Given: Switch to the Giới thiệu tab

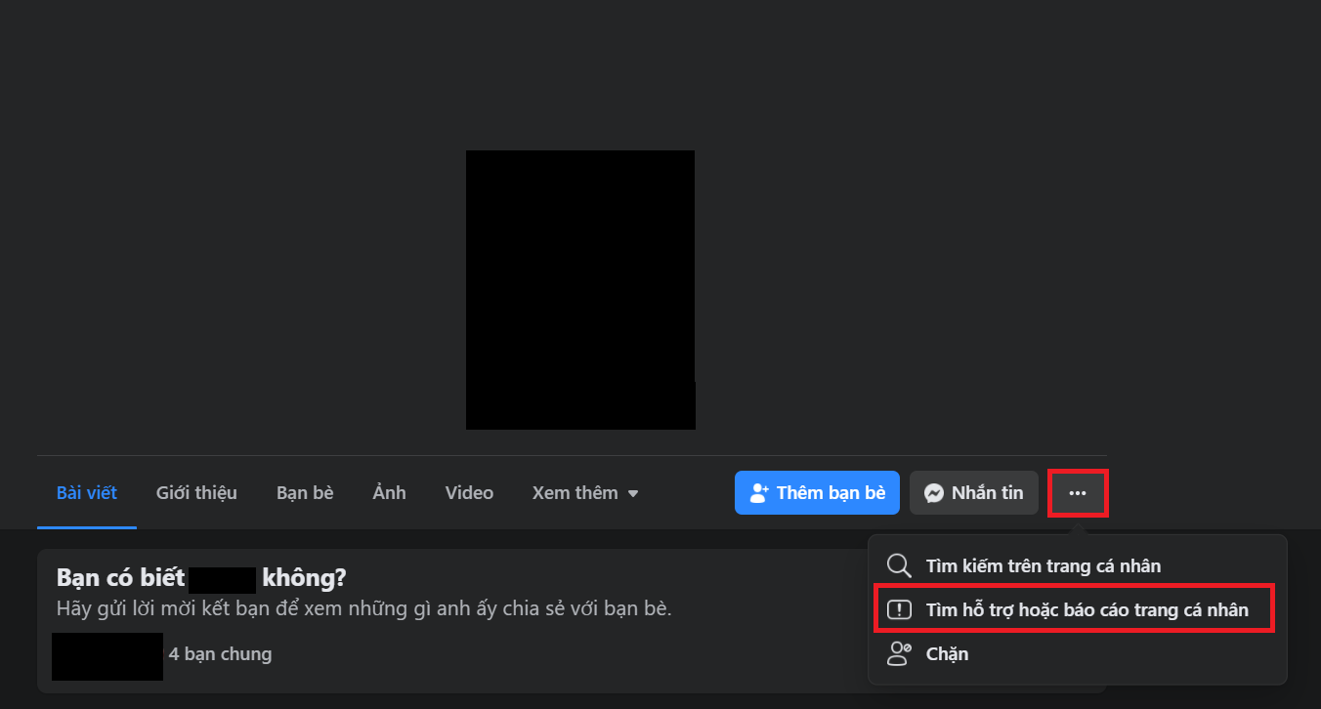Looking at the screenshot, I should tap(196, 492).
